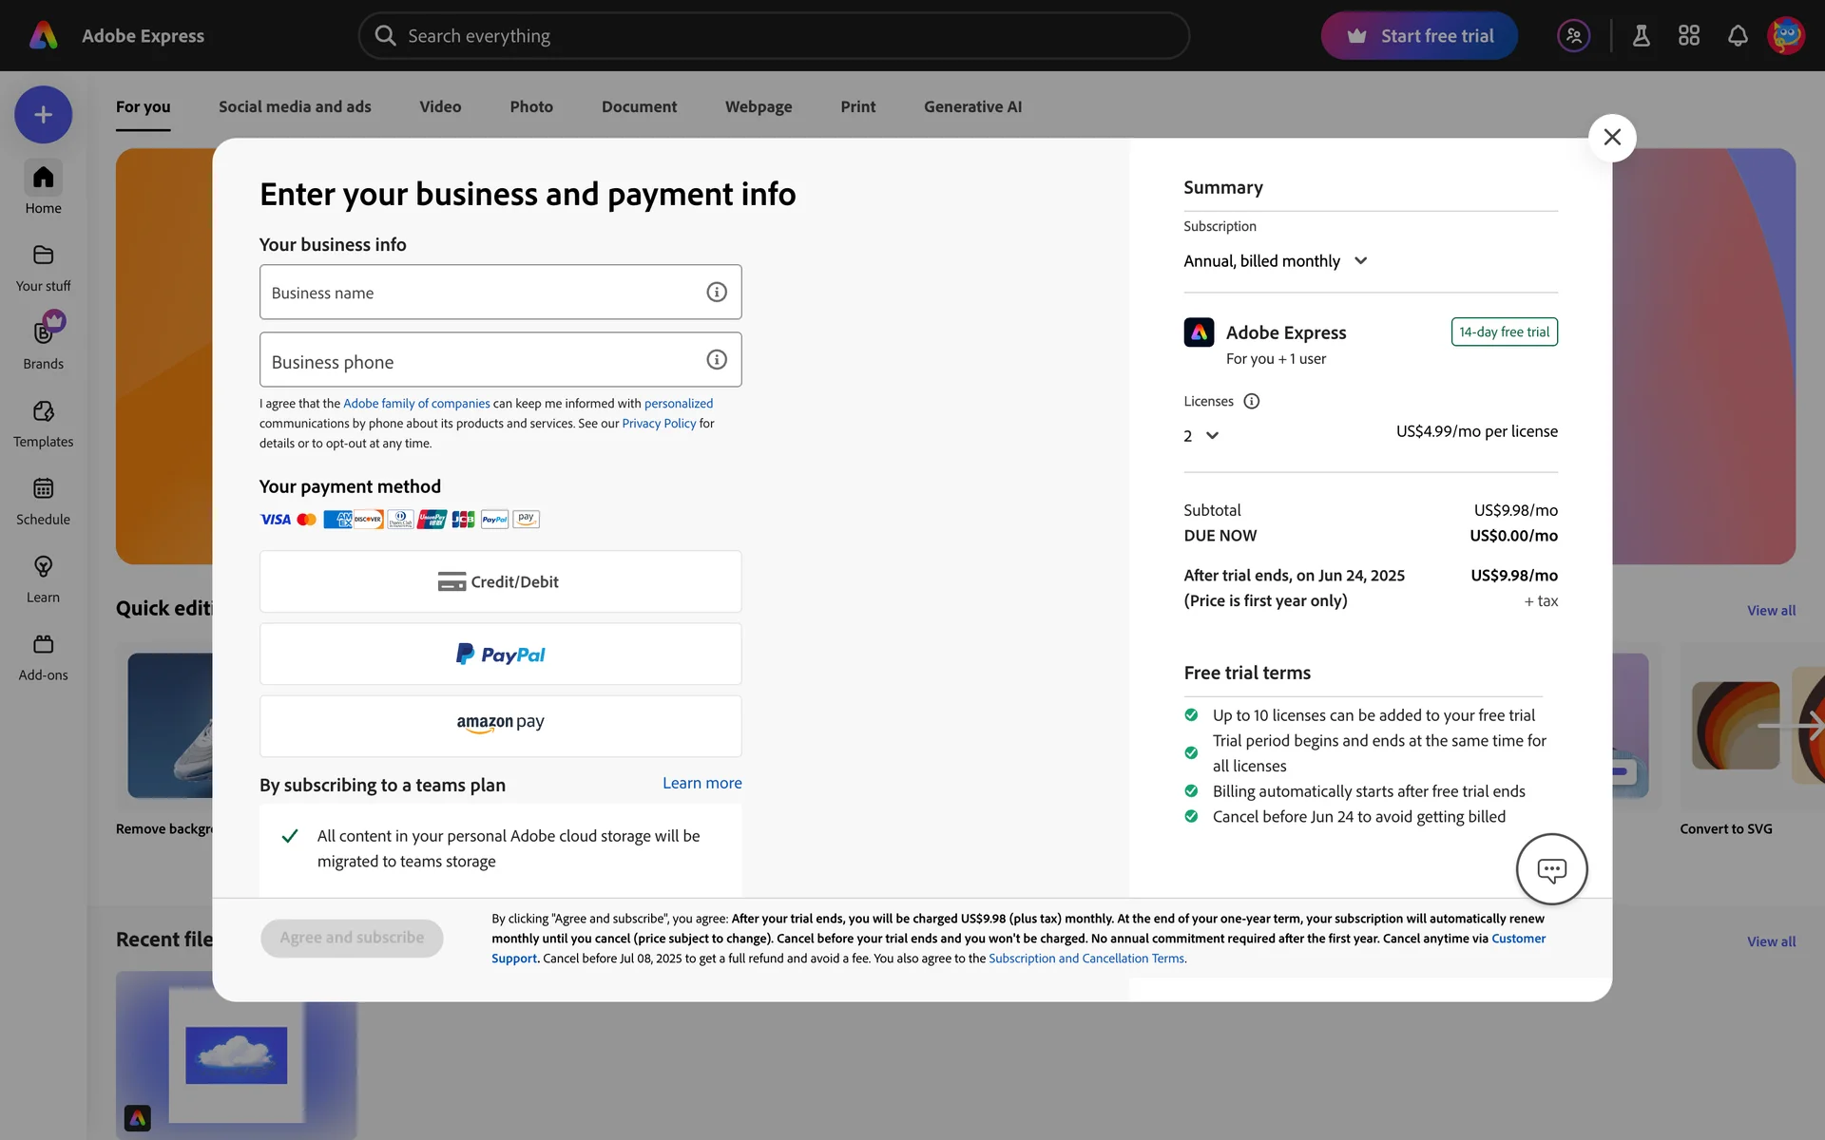Close the payment info dialog
The image size is (1825, 1140).
coord(1611,138)
